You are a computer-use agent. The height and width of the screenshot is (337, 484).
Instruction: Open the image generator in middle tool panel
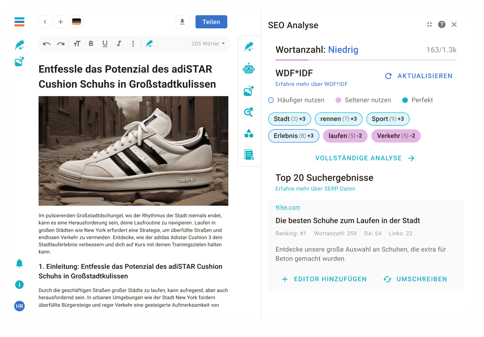coord(249,90)
